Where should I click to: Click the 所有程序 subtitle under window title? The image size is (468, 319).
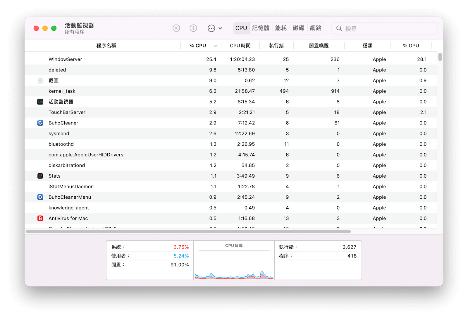click(x=75, y=32)
